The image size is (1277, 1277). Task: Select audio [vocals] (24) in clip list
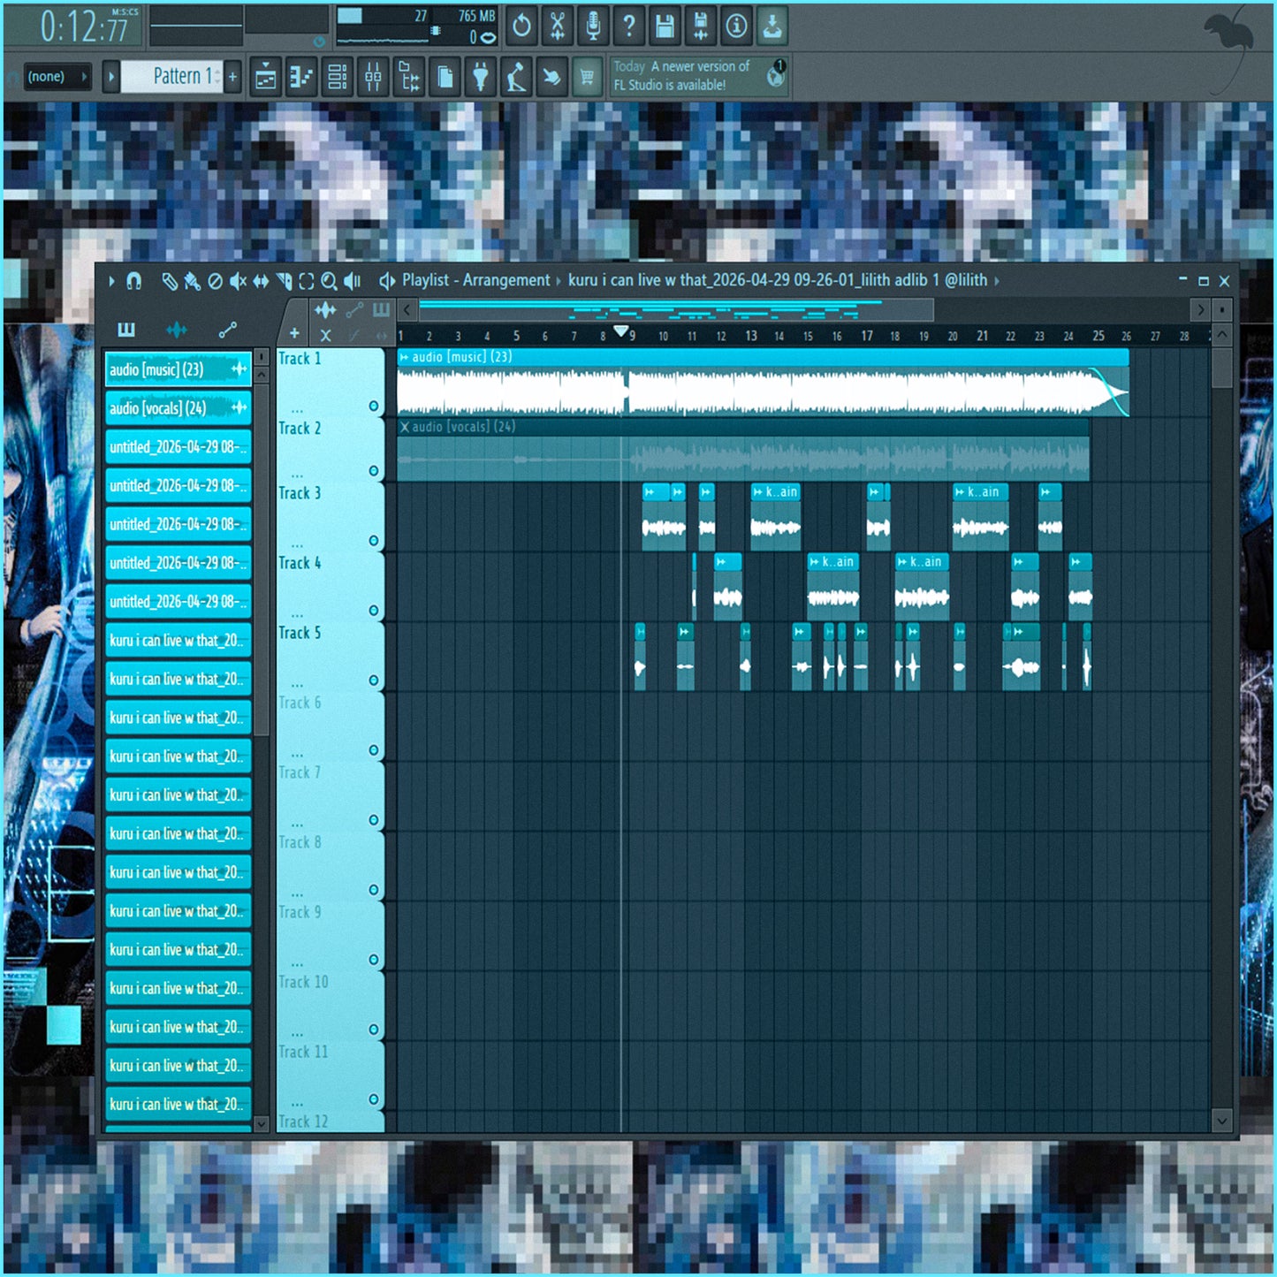click(178, 408)
